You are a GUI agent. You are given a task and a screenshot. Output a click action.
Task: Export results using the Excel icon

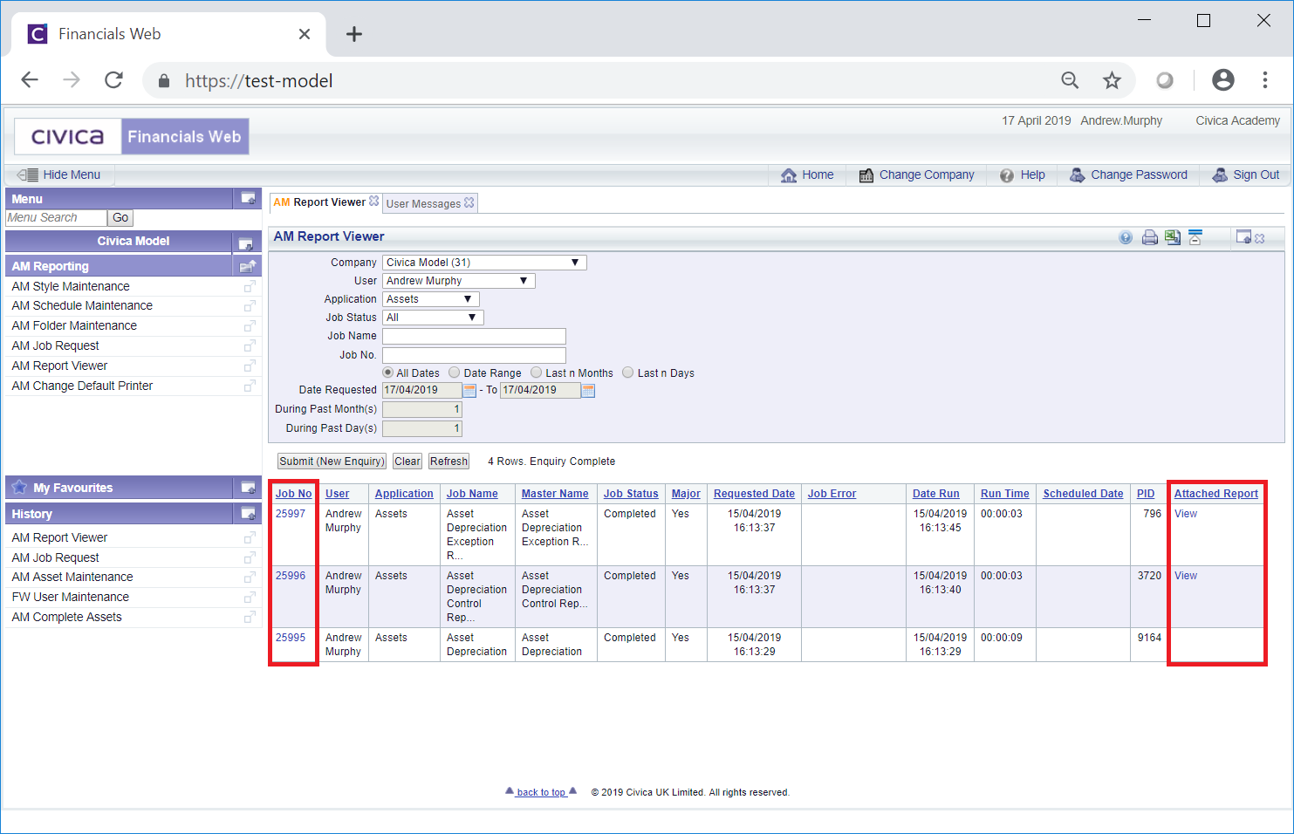click(x=1172, y=237)
